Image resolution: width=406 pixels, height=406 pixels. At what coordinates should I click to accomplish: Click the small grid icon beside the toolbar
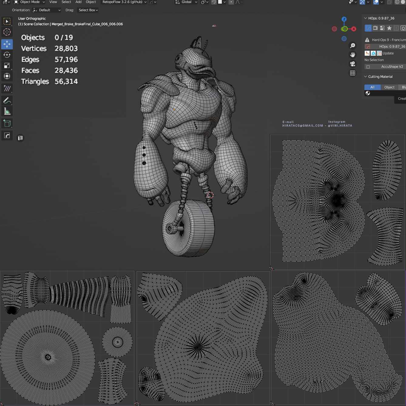tap(20, 138)
